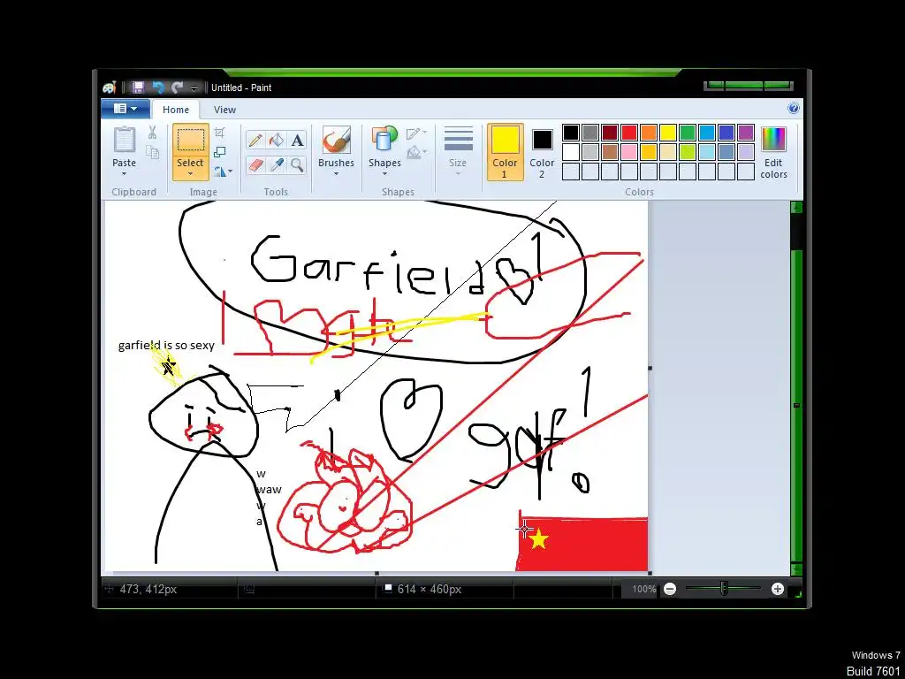
Task: Undo the last action with blue arrow
Action: 158,88
